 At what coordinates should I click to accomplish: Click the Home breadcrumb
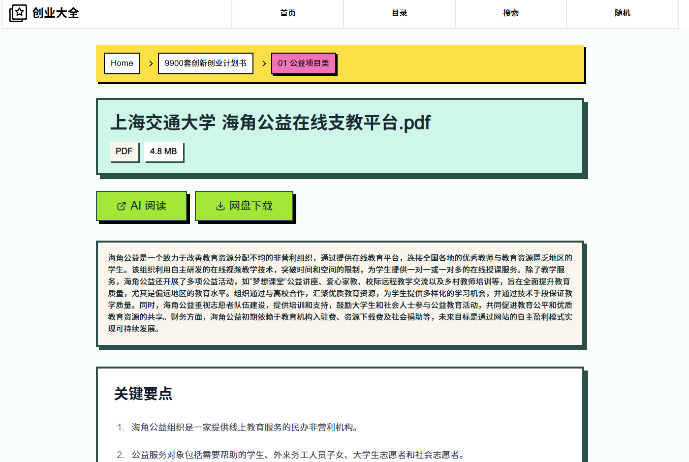[122, 63]
